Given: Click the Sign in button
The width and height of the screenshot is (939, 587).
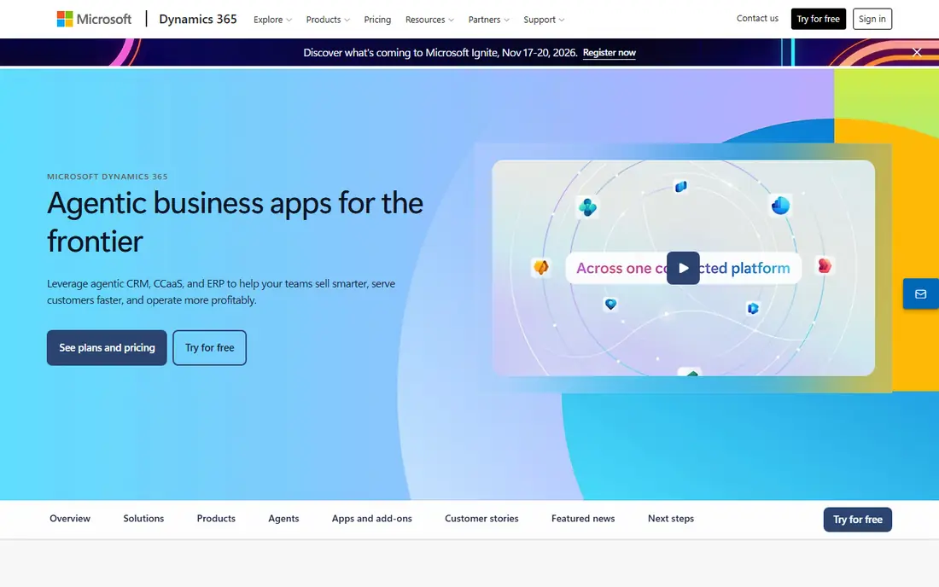Looking at the screenshot, I should 872,19.
